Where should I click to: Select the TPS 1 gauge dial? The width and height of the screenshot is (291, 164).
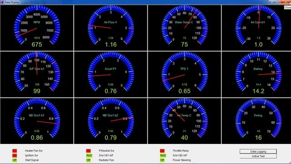coord(185,72)
